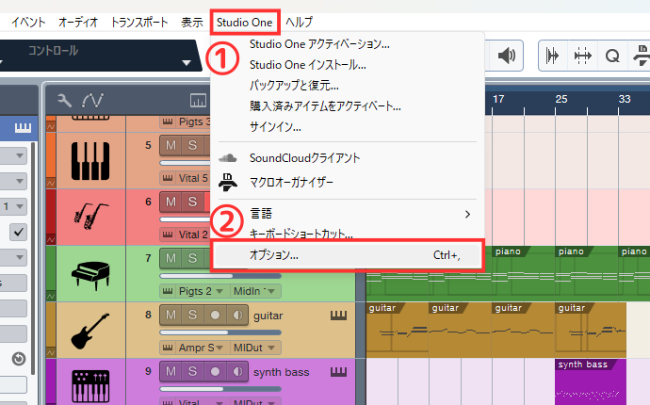This screenshot has width=650, height=405.
Task: Click the grand piano icon of track 7
Action: (90, 275)
